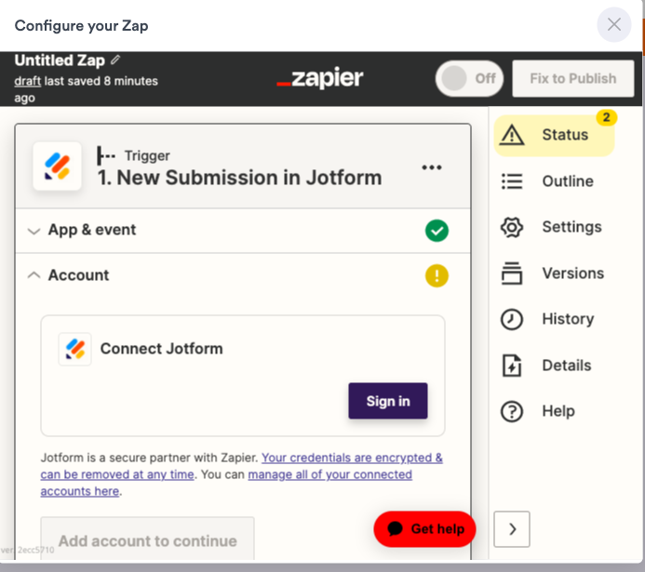Click the Zapier logo

tap(320, 79)
